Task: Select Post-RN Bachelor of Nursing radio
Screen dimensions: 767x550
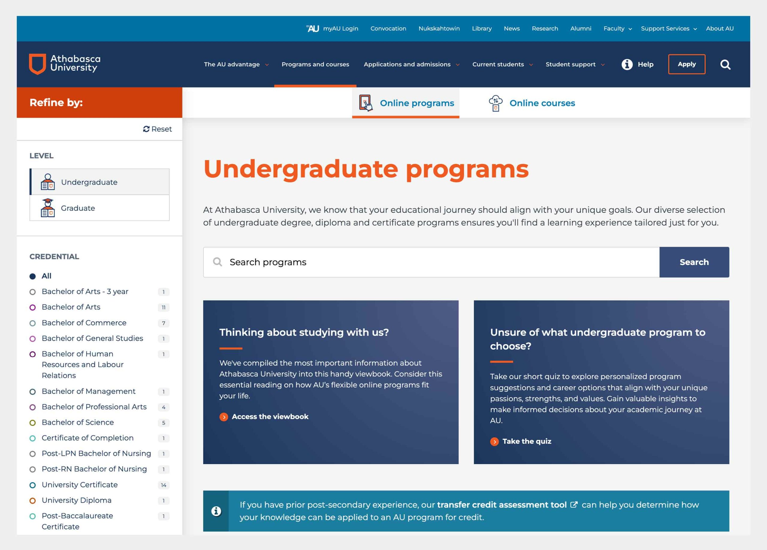Action: [32, 469]
